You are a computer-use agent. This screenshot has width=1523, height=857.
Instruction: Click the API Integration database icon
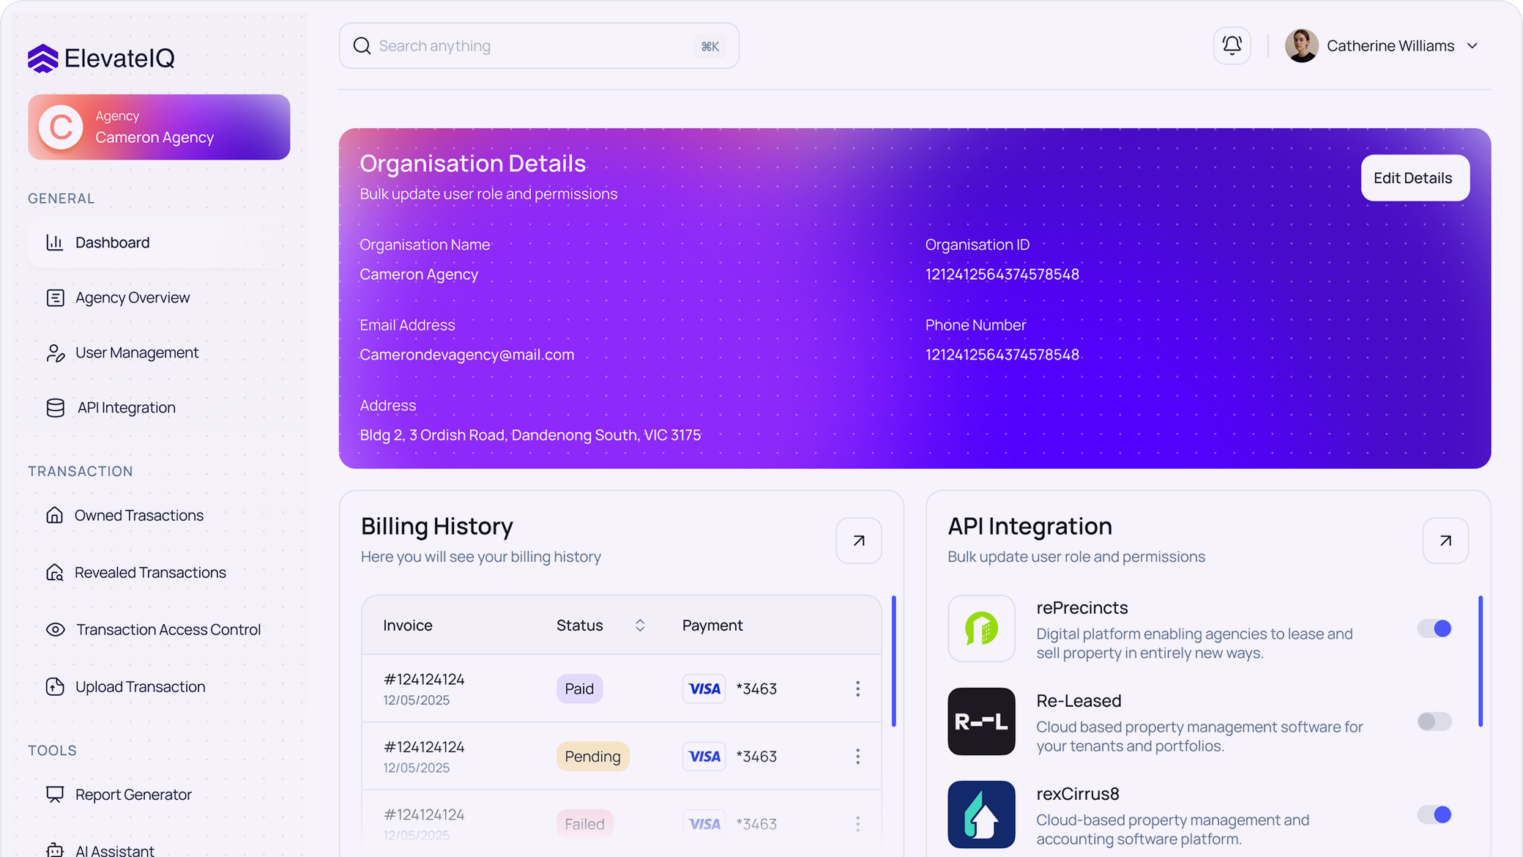(55, 408)
